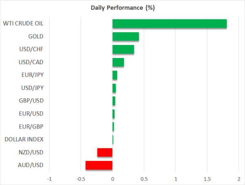Image resolution: width=245 pixels, height=185 pixels.
Task: Click the WTI CRUDE OIL green bar
Action: point(169,24)
